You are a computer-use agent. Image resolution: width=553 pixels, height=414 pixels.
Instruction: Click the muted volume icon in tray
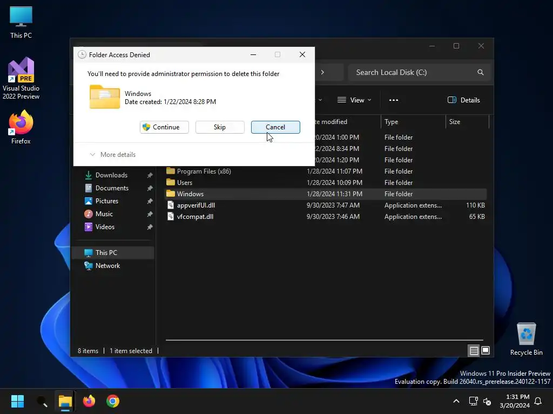tap(487, 401)
